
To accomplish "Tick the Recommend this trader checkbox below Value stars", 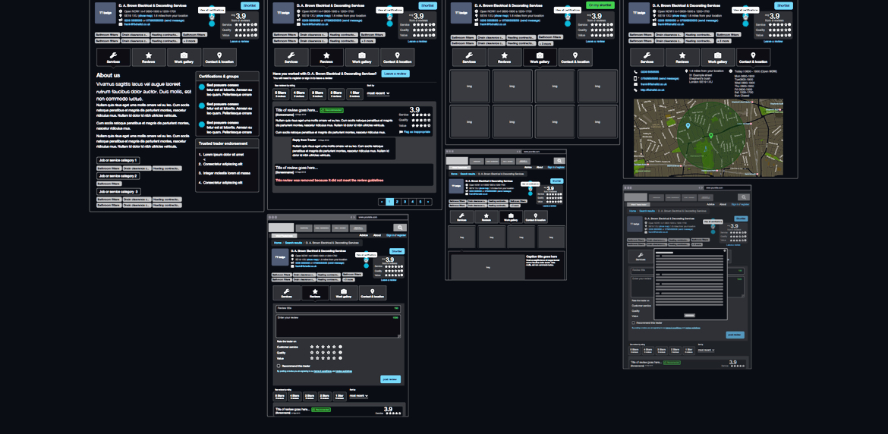I will pos(279,366).
